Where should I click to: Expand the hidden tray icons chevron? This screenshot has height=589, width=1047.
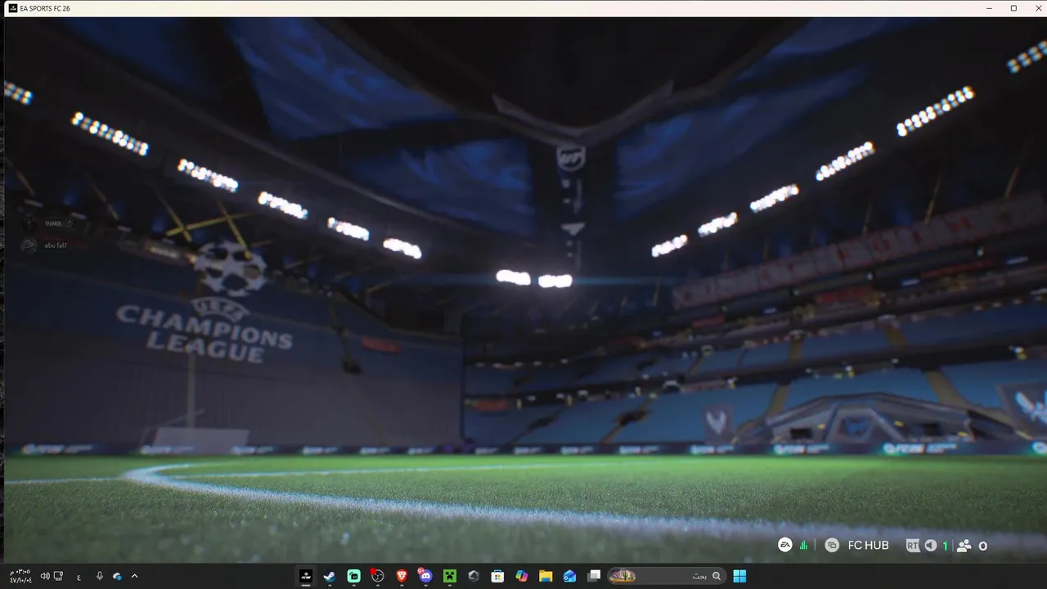135,576
